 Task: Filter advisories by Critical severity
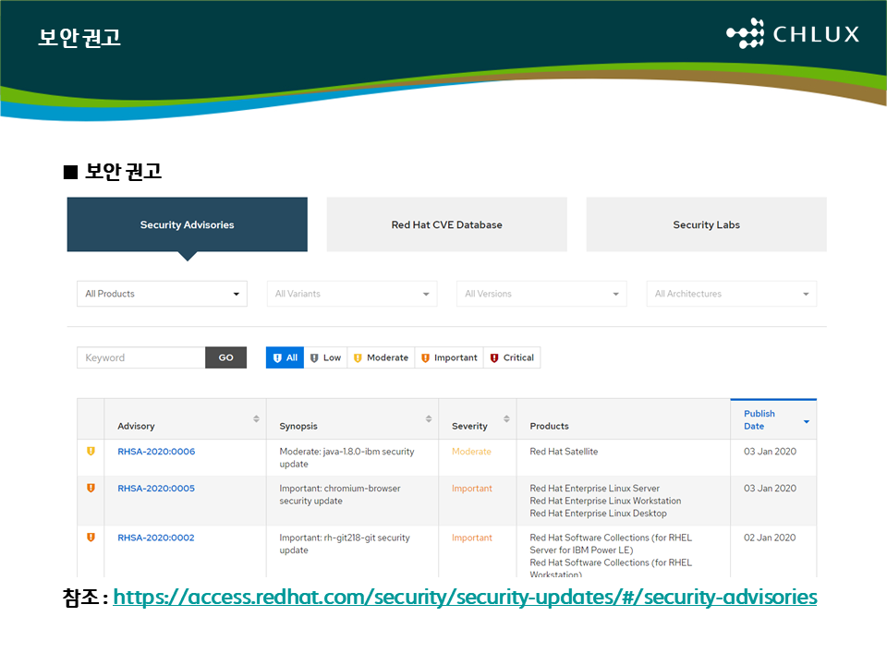pos(512,357)
